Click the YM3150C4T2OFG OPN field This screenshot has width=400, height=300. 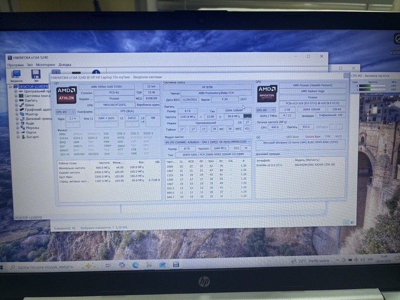[x=114, y=105]
